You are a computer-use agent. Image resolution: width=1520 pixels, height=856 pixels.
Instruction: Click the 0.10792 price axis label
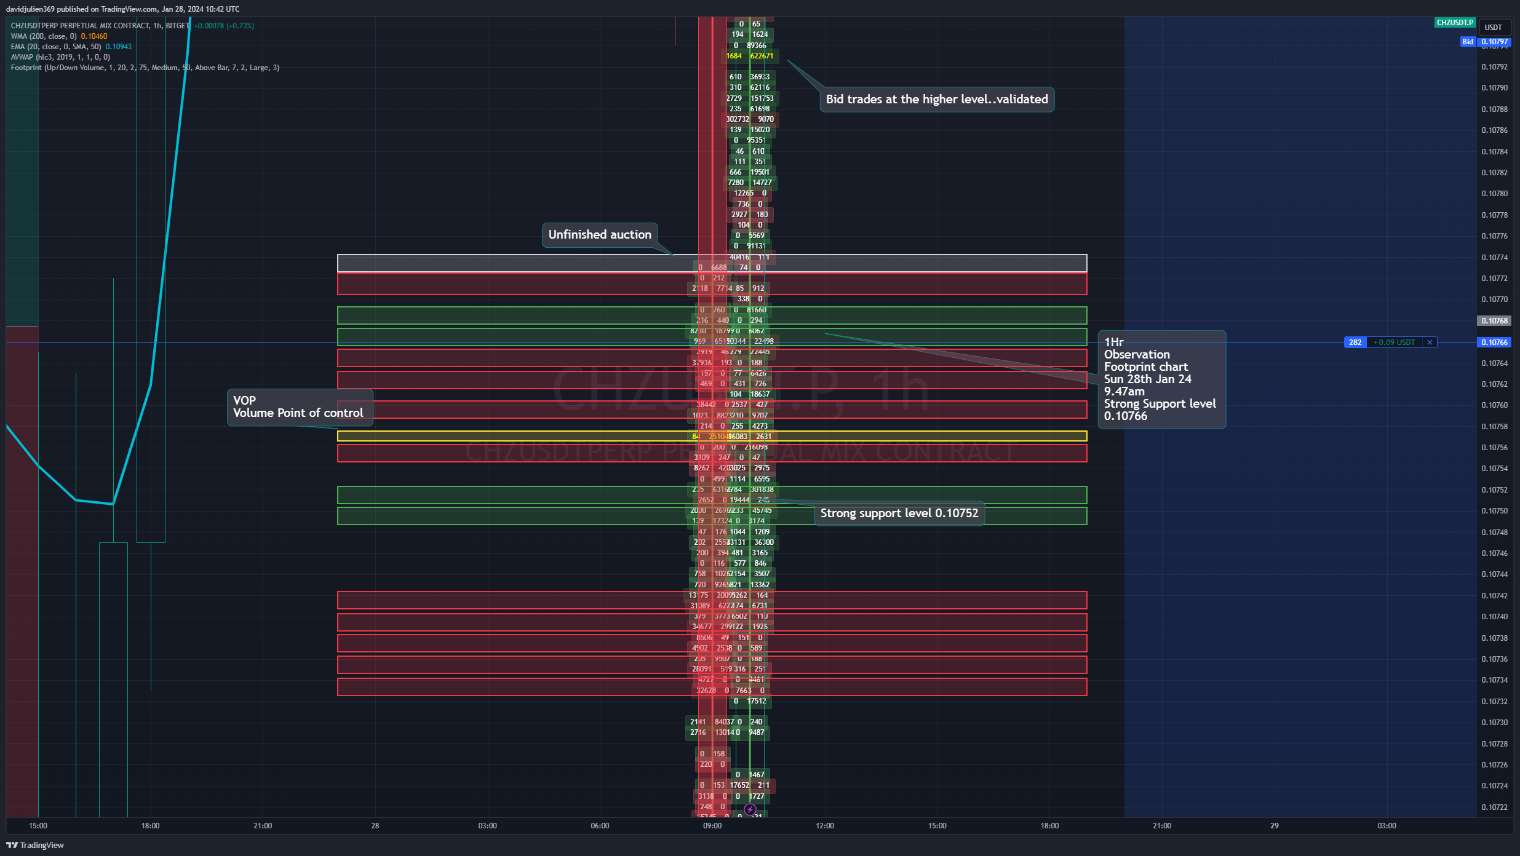(x=1494, y=67)
